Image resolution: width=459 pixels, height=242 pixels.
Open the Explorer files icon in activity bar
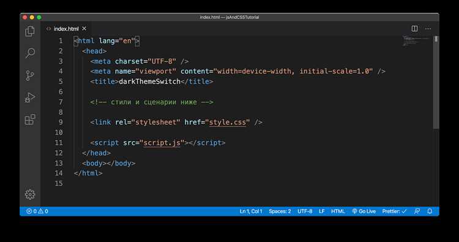click(x=29, y=31)
